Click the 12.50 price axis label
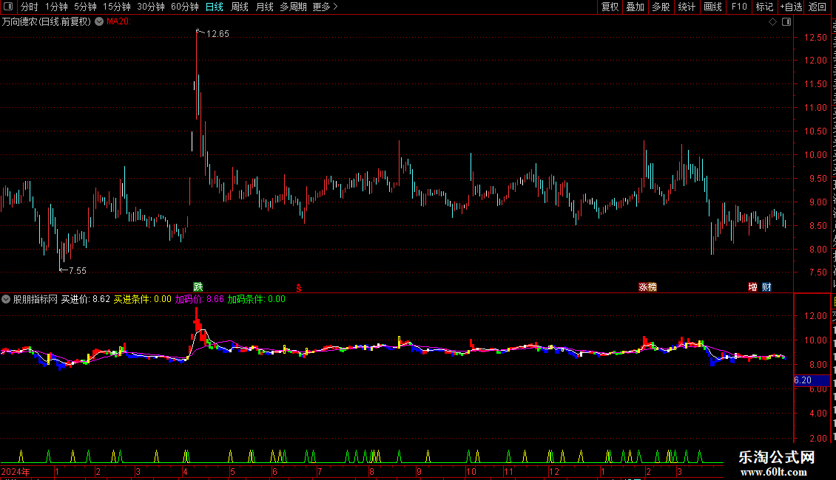This screenshot has width=836, height=480. click(x=816, y=37)
